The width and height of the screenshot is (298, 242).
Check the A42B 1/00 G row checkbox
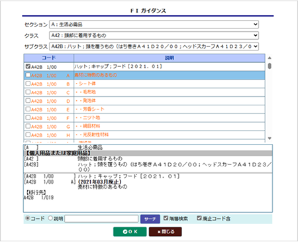tap(28, 126)
